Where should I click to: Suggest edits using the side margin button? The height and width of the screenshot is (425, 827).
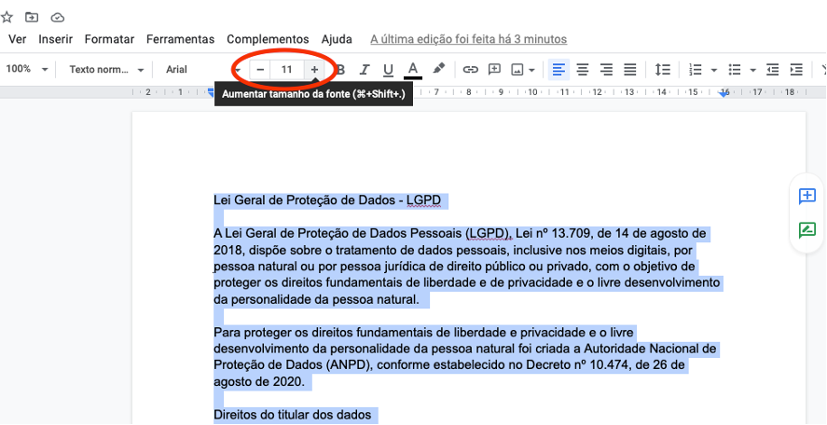807,230
